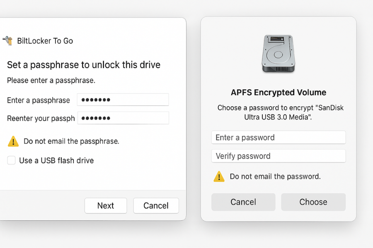373x248 pixels.
Task: Cancel the APFS Encrypted Volume dialog
Action: (243, 202)
